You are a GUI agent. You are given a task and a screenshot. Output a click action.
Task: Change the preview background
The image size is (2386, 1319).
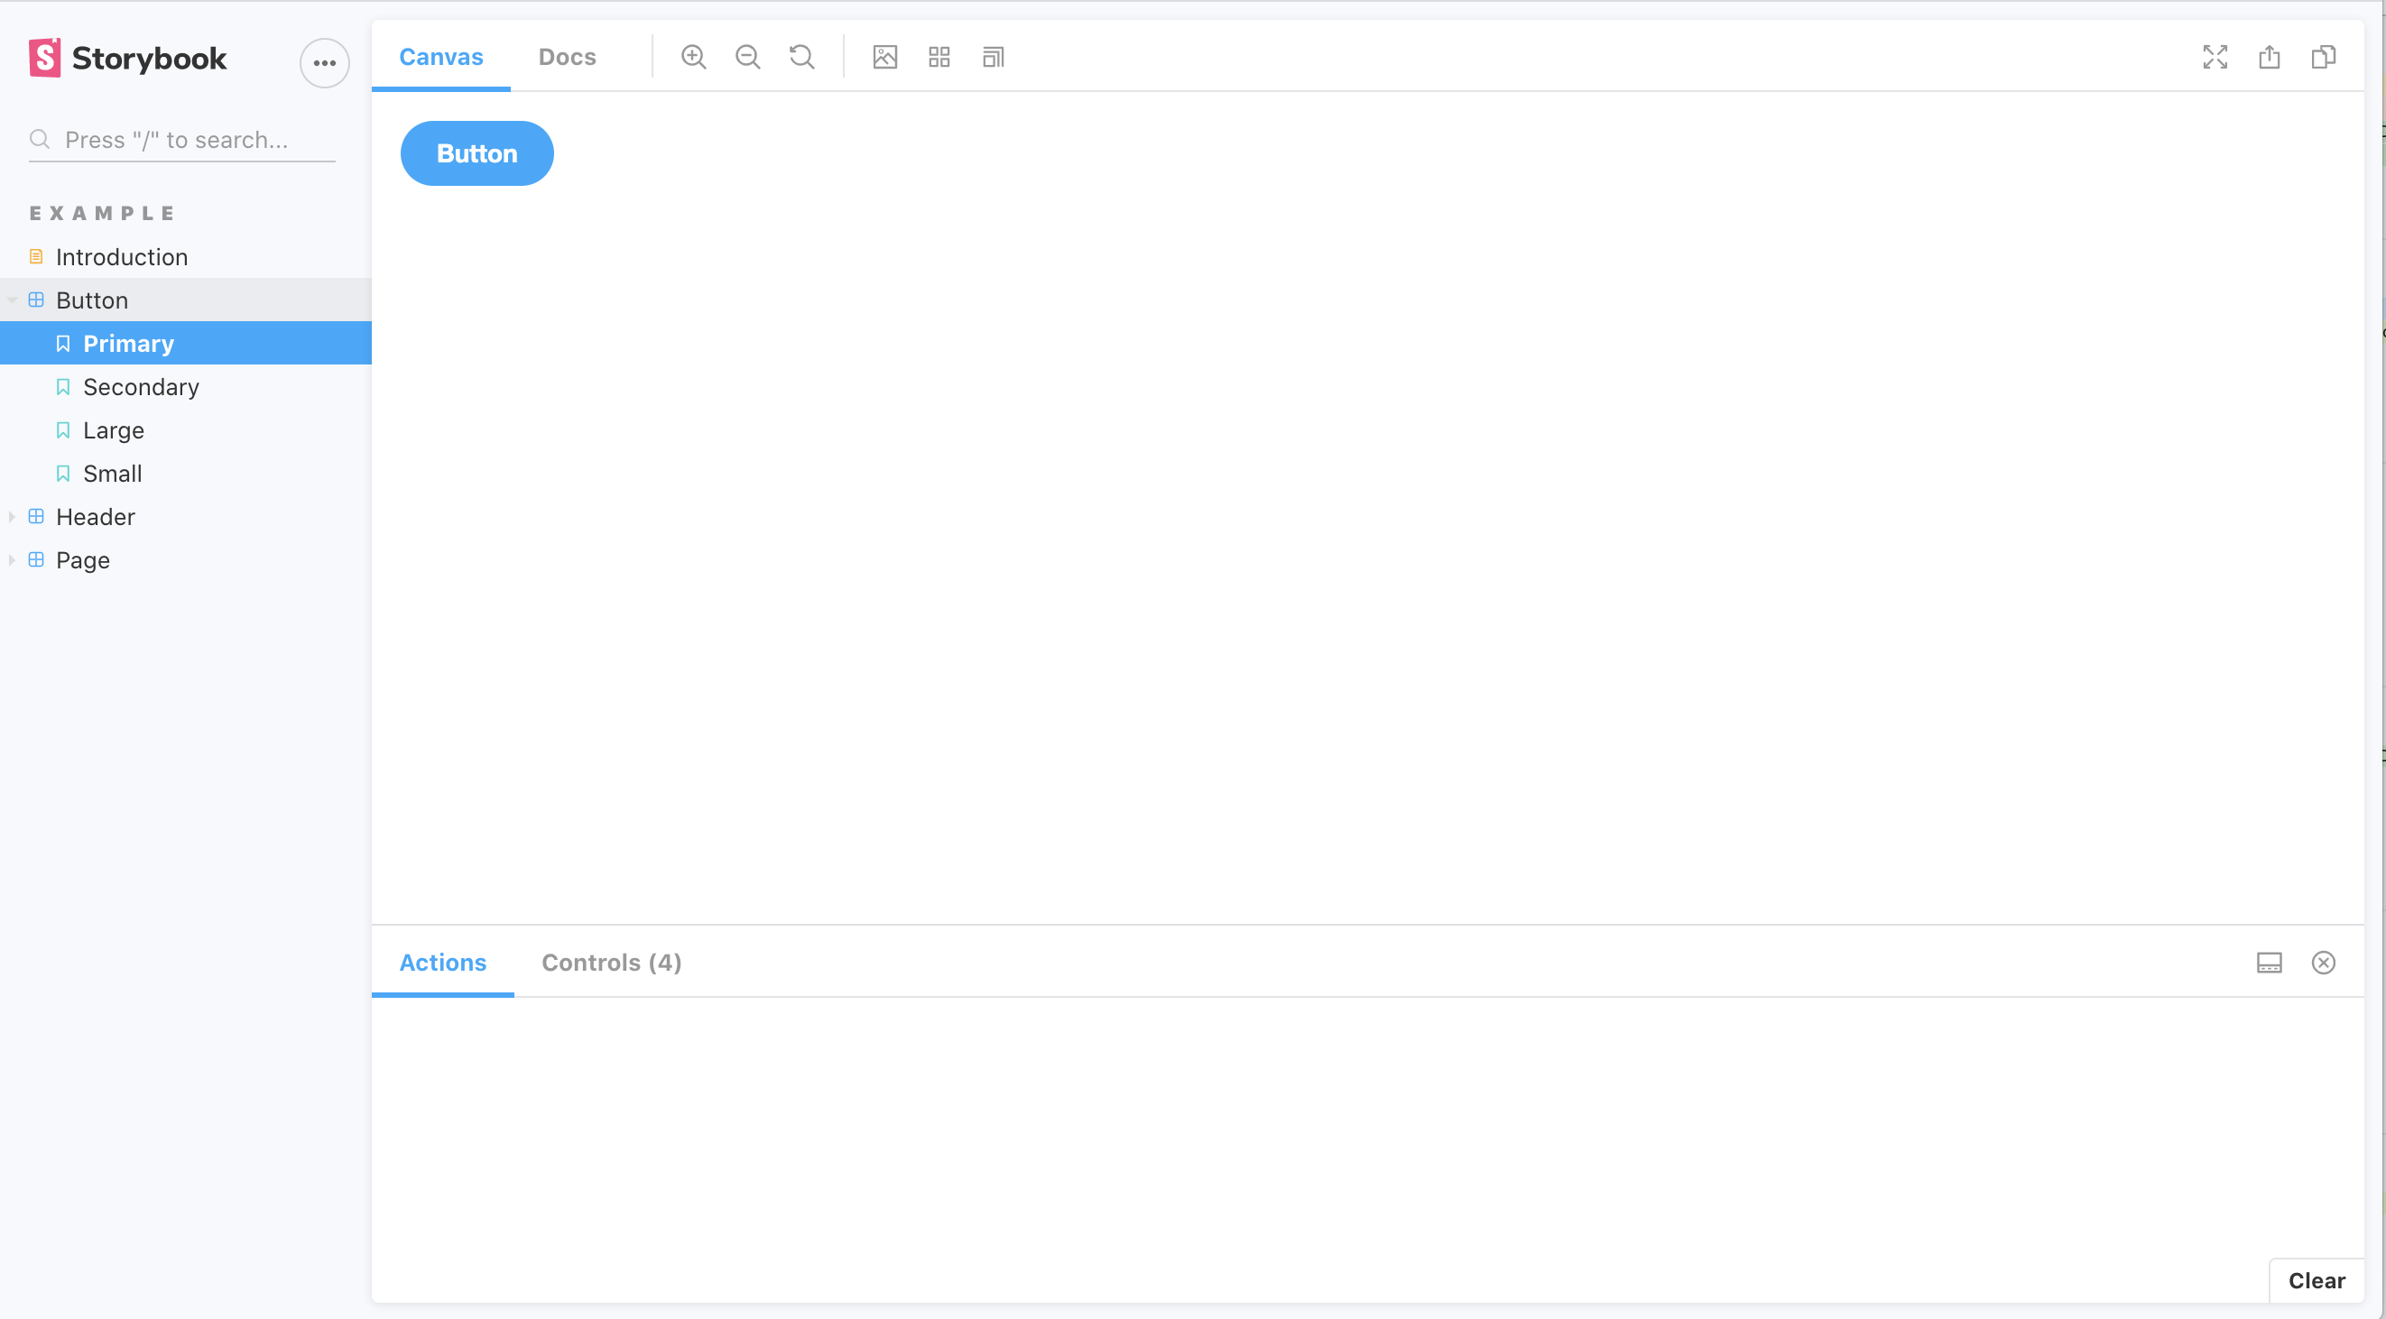pos(884,57)
